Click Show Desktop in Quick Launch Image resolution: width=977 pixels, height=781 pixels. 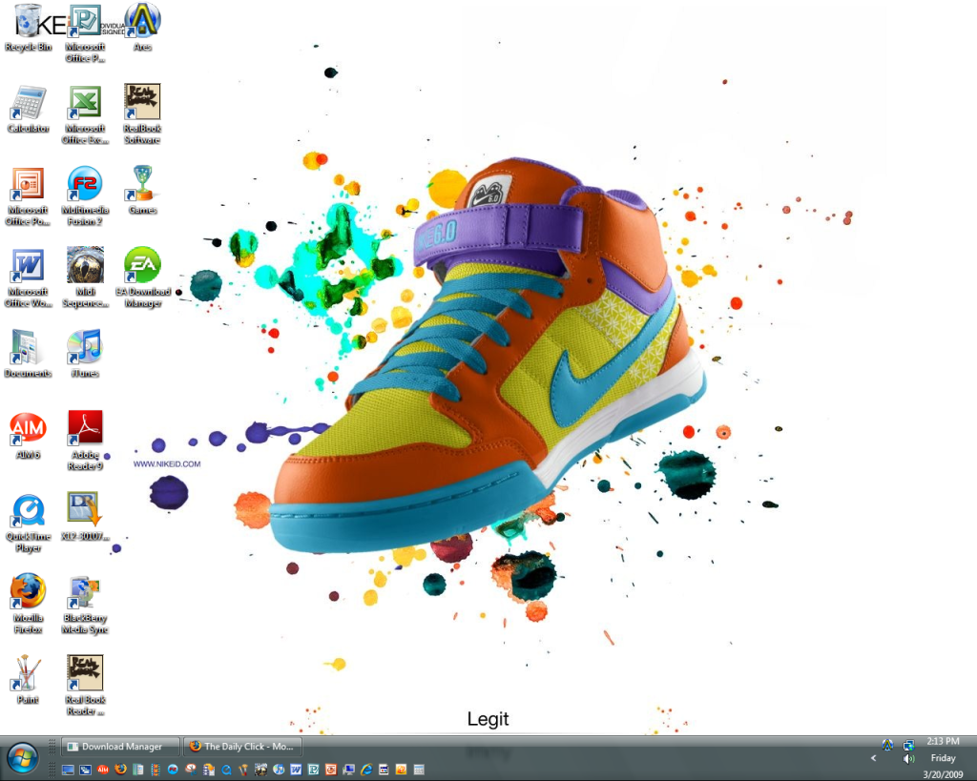click(68, 770)
